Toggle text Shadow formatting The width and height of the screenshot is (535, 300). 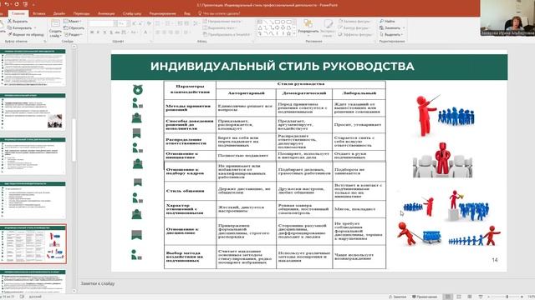click(x=111, y=32)
